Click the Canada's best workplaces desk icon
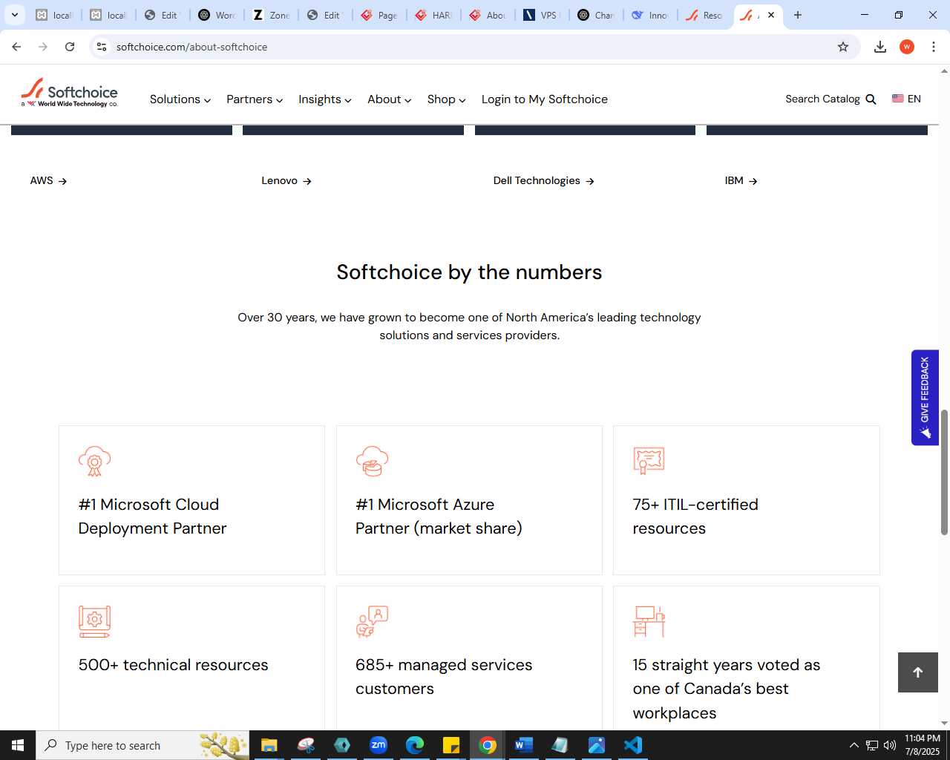This screenshot has width=950, height=760. (x=649, y=621)
